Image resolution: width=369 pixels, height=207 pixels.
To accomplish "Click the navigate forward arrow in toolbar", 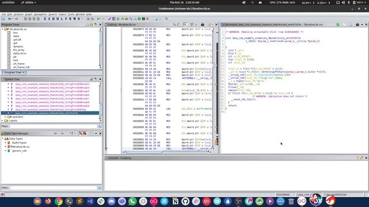I will pos(16,19).
